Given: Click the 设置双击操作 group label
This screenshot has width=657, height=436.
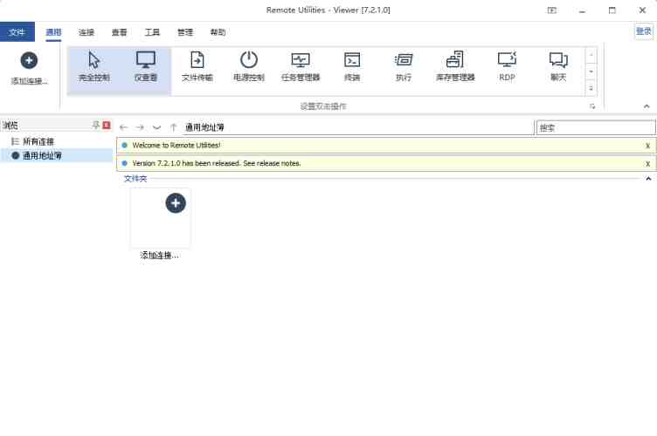Looking at the screenshot, I should pyautogui.click(x=323, y=106).
